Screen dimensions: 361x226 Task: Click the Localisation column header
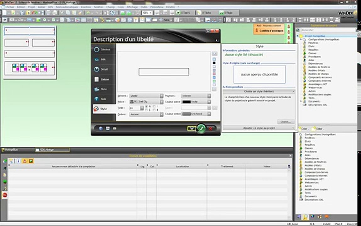(x=182, y=166)
